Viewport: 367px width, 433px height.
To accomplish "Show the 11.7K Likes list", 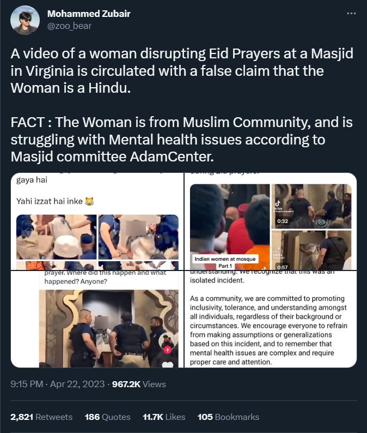I will (164, 417).
